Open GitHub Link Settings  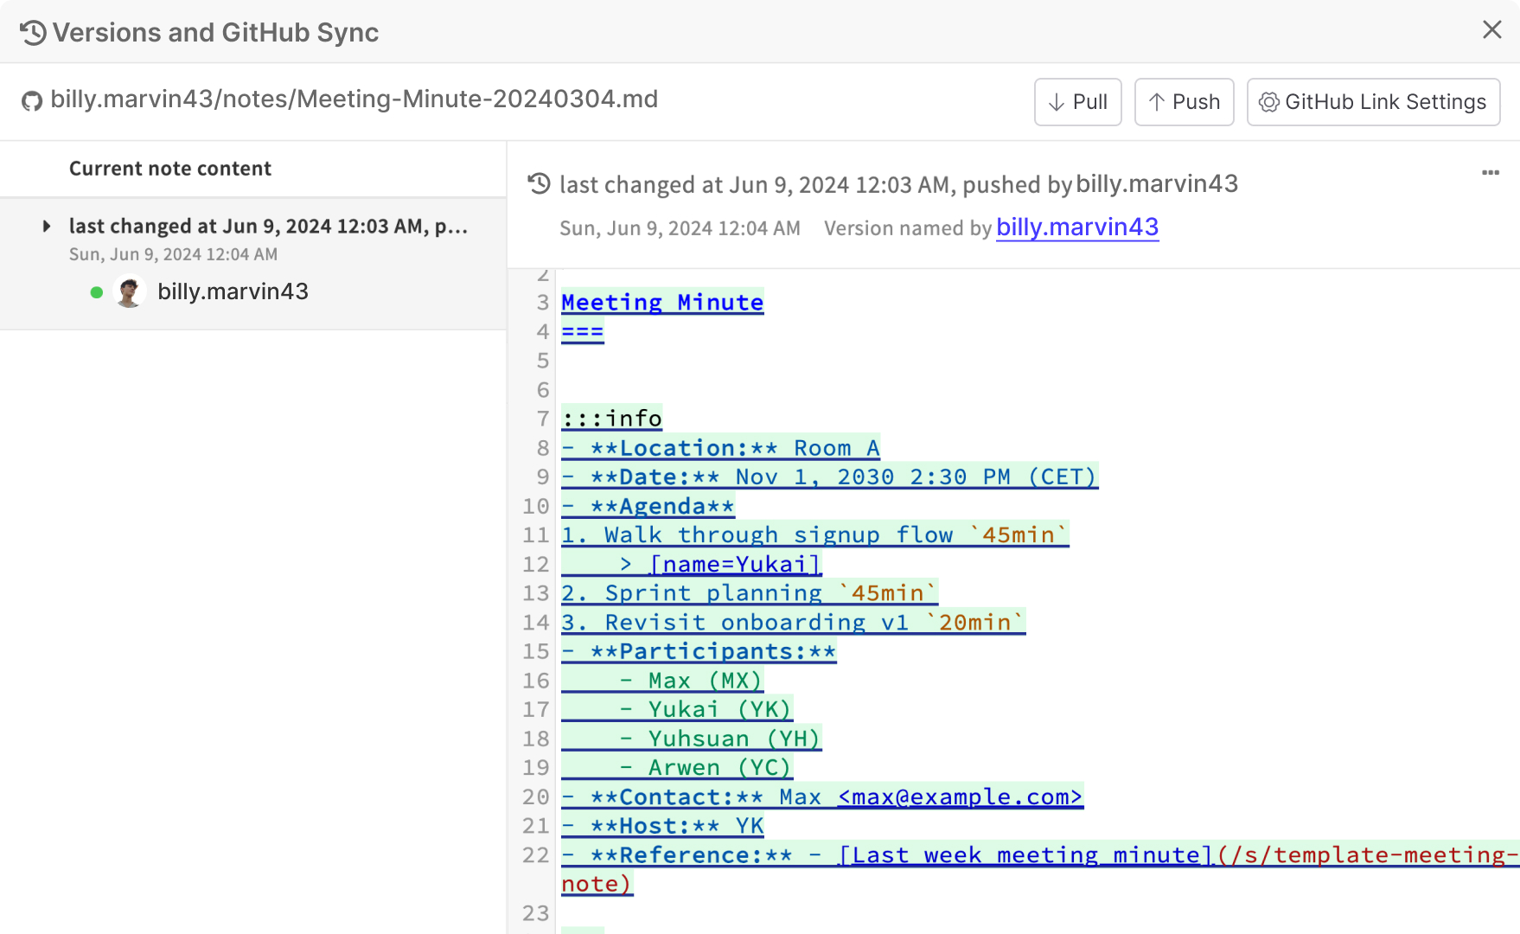(x=1373, y=102)
